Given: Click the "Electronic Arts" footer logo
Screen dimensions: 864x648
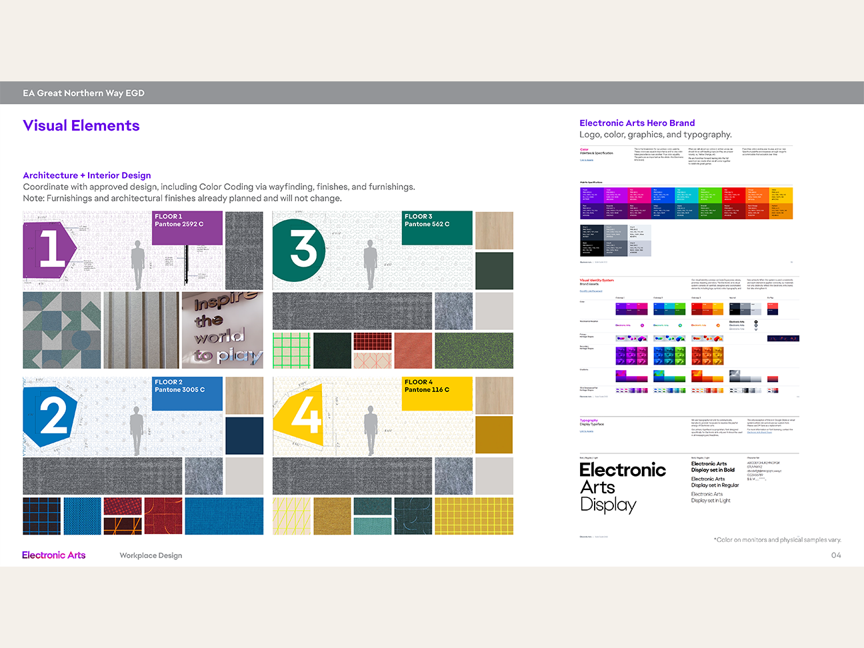Looking at the screenshot, I should tap(53, 555).
